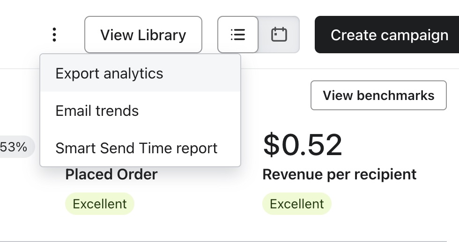Choose Email trends menu entry
This screenshot has height=242, width=459.
(97, 111)
